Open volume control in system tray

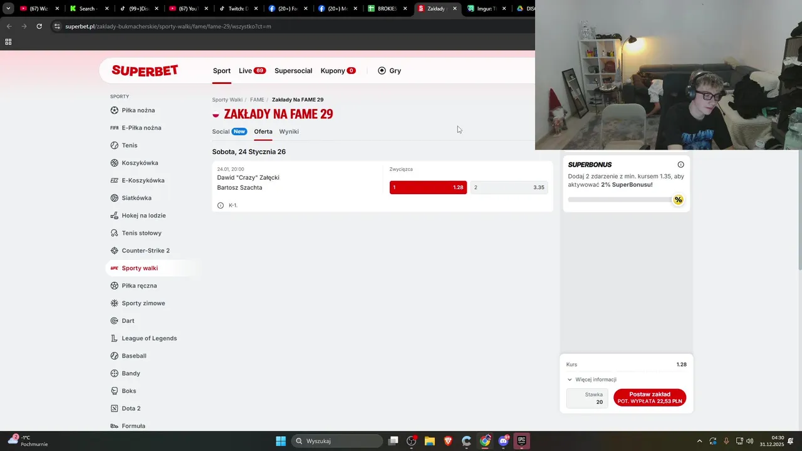750,441
